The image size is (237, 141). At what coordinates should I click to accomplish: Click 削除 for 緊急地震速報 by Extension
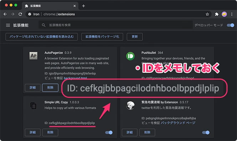pyautogui.click(x=147, y=132)
